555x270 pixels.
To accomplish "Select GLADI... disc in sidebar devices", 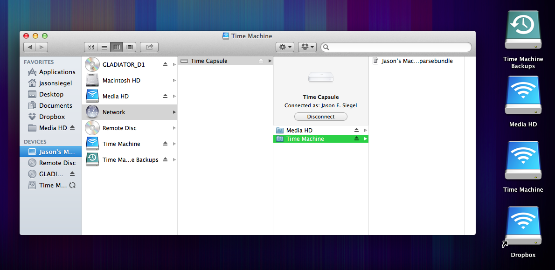I will click(51, 174).
